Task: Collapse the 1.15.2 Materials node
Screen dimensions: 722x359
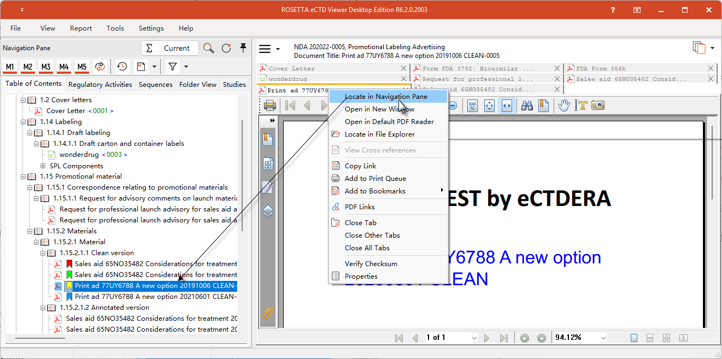Action: [x=30, y=231]
